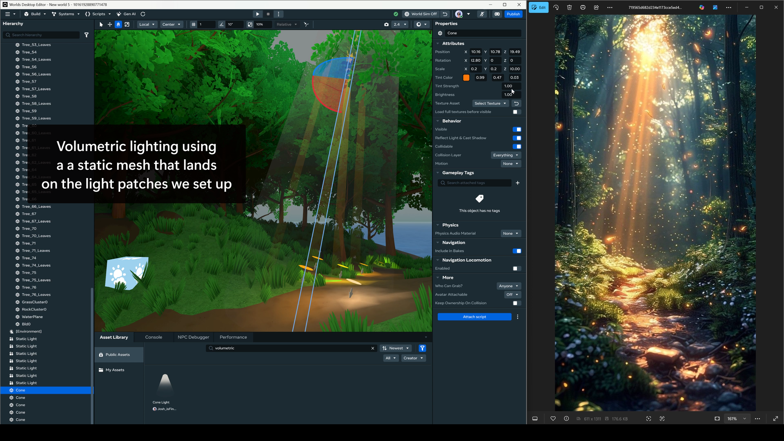Viewport: 784px width, 441px height.
Task: Open the orange Tint Color swatch
Action: pos(466,78)
